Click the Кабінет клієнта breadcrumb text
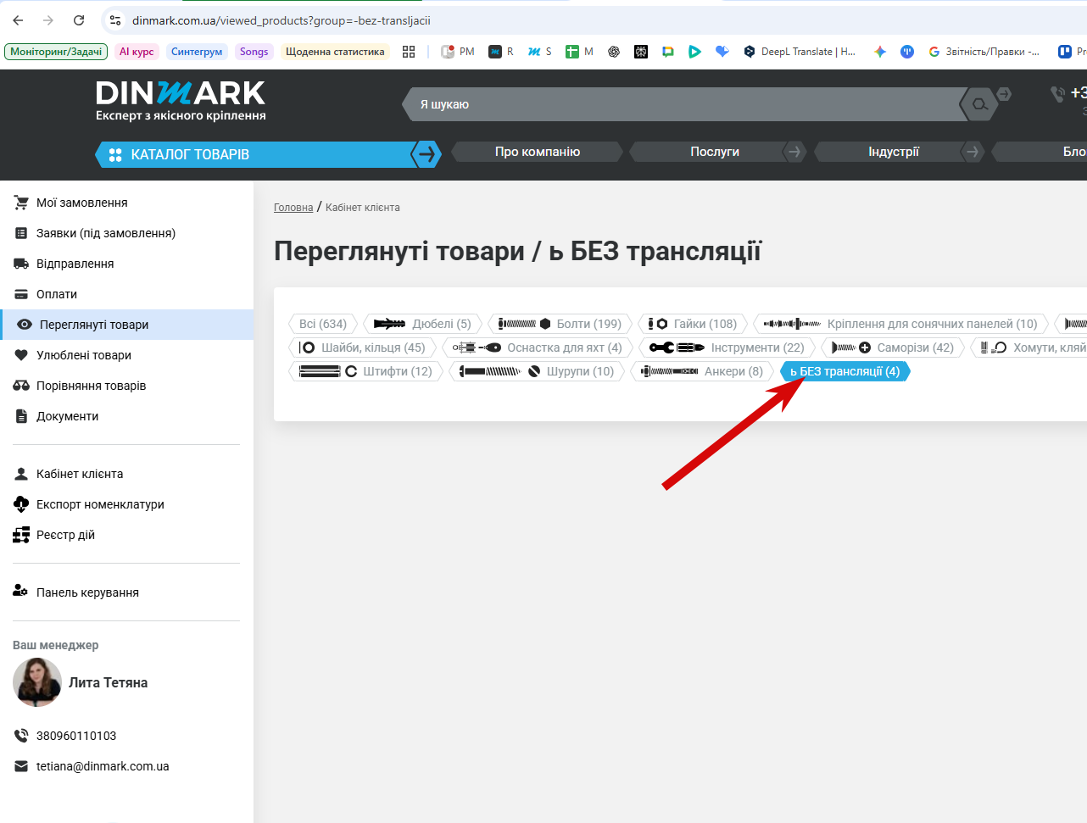 [363, 208]
